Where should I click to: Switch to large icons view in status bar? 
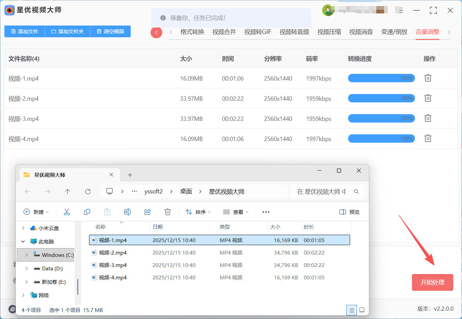362,310
